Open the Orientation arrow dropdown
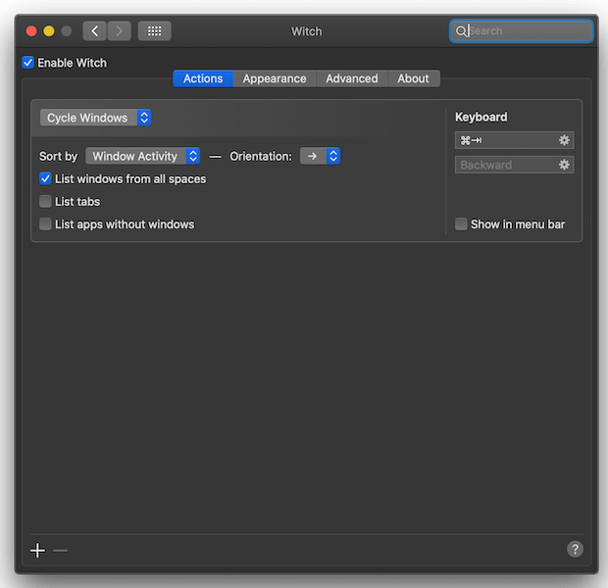Image resolution: width=608 pixels, height=588 pixels. [320, 156]
